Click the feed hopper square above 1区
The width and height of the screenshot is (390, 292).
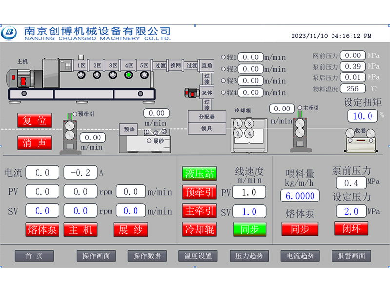click(x=81, y=57)
